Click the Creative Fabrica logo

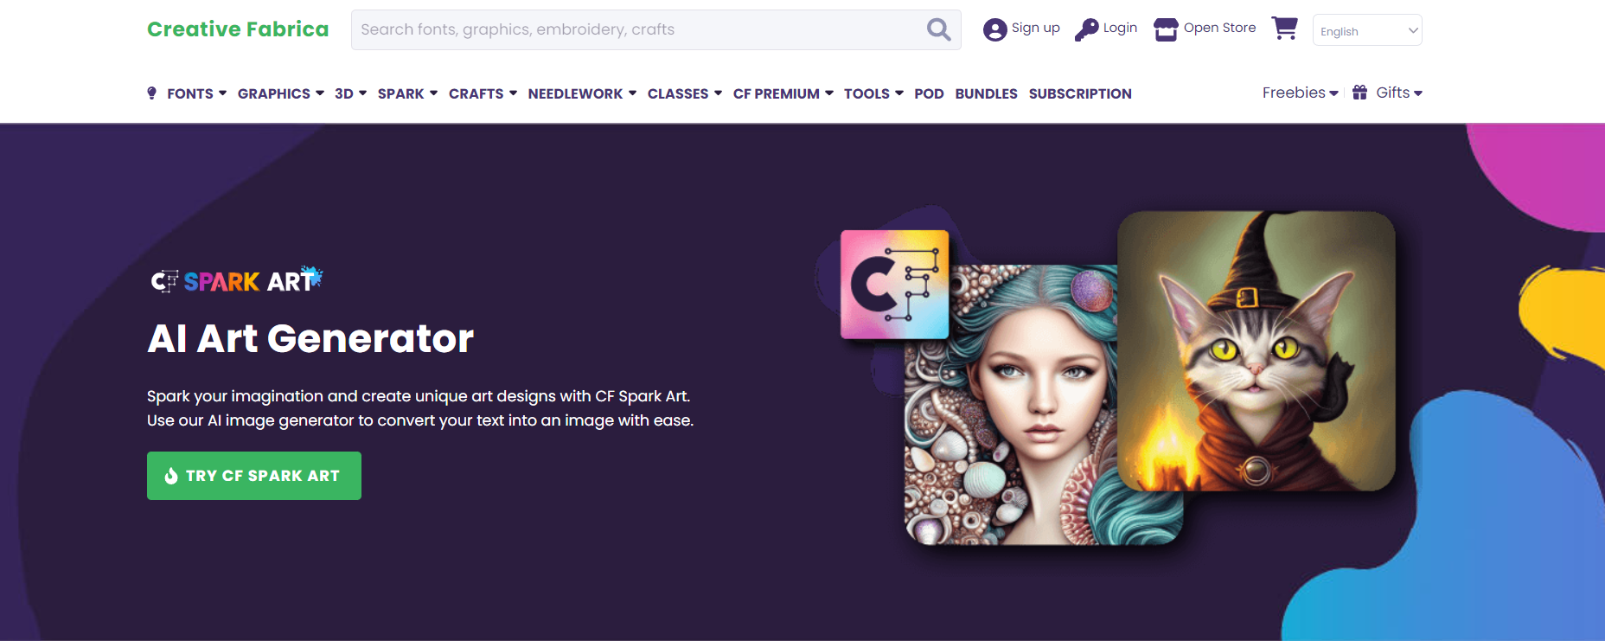238,29
